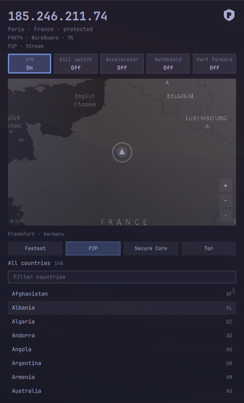Select Australia from the country list
Image resolution: width=244 pixels, height=403 pixels.
[122, 391]
